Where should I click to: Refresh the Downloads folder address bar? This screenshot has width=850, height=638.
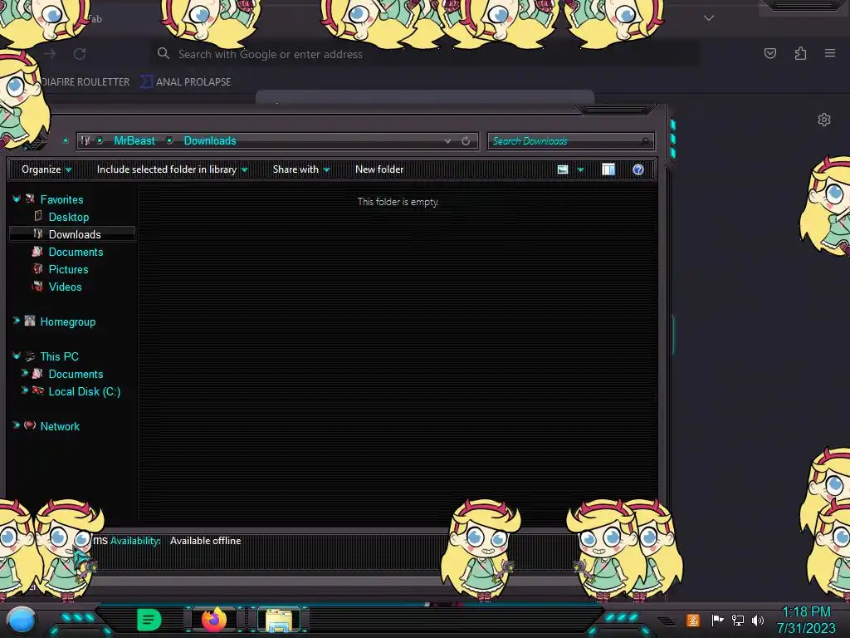click(466, 141)
